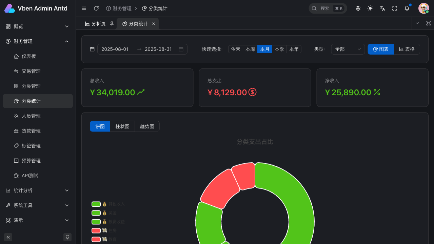Open 交易管理 in the sidebar
The height and width of the screenshot is (244, 434).
coord(31,71)
